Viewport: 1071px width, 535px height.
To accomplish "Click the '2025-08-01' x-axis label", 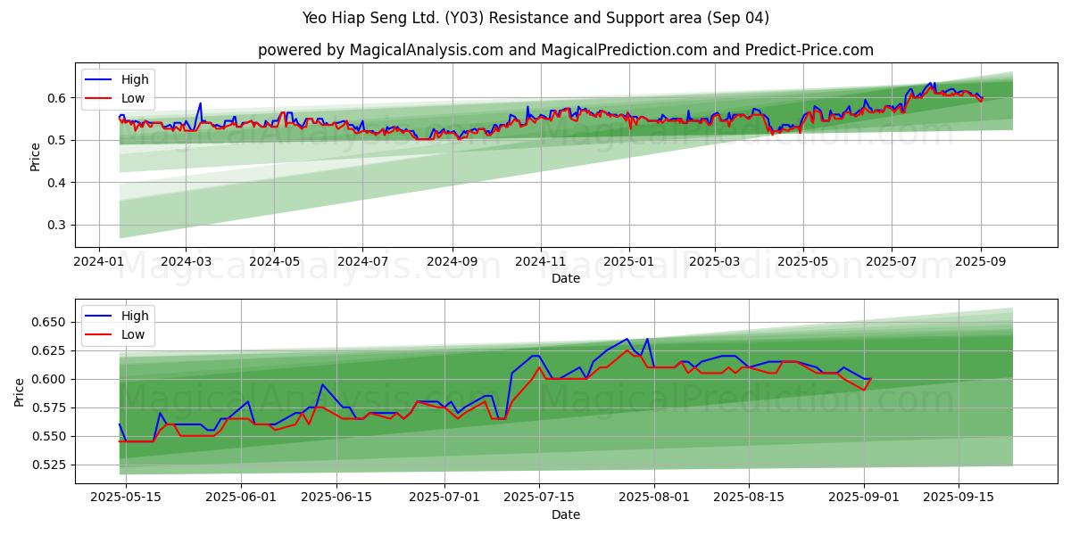I will pos(655,498).
